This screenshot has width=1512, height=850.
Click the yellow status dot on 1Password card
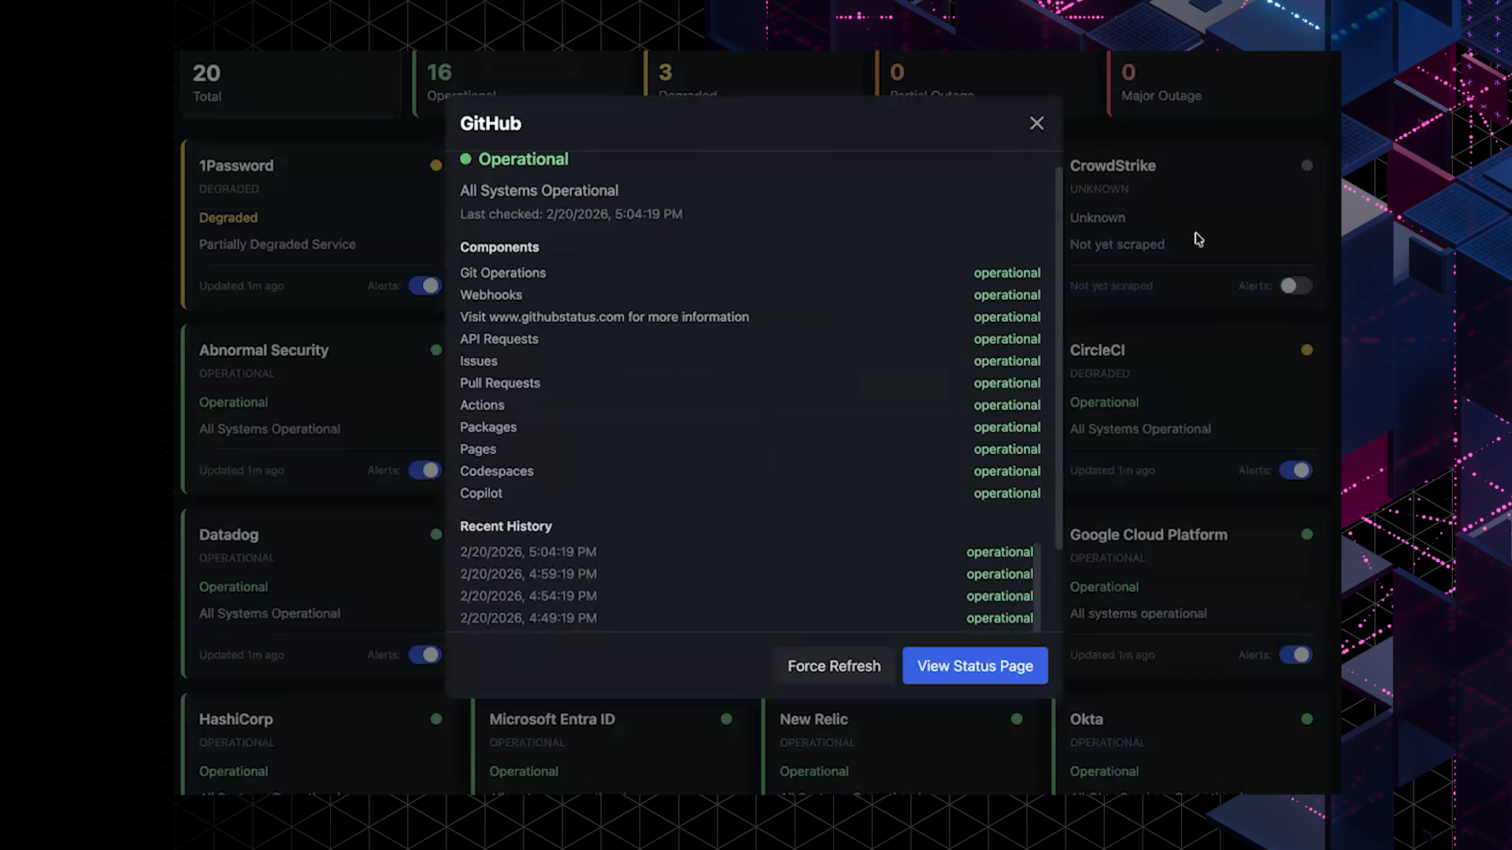(436, 165)
